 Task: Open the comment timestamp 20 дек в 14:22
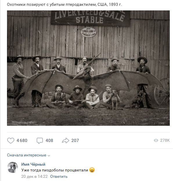tap(35, 176)
